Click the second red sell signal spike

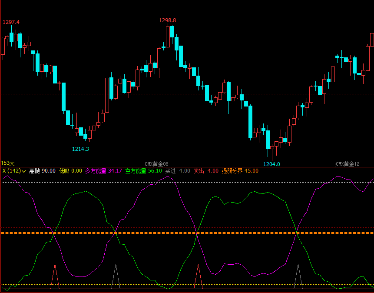(x=198, y=277)
